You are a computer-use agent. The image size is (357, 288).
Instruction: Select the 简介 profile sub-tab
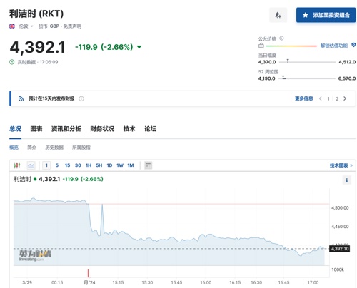pyautogui.click(x=31, y=148)
